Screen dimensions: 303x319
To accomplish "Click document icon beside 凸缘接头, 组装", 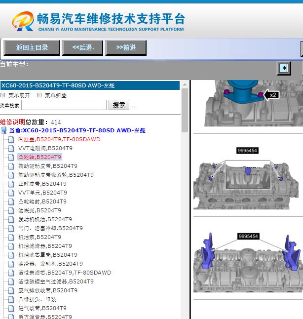I will (11, 299).
